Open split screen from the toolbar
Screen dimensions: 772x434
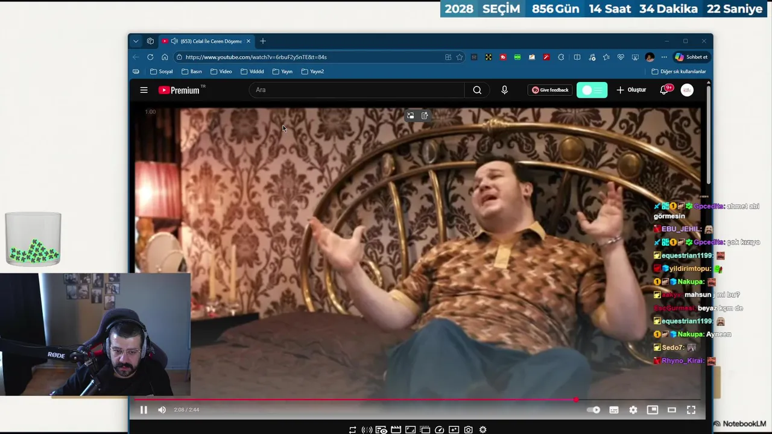point(577,57)
